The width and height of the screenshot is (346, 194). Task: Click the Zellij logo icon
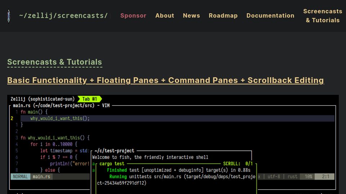coord(9,16)
